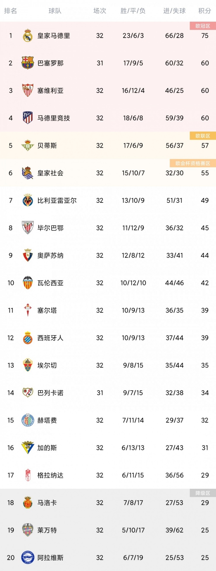
Task: Click the 欧联区 zone tag
Action: coord(203,136)
